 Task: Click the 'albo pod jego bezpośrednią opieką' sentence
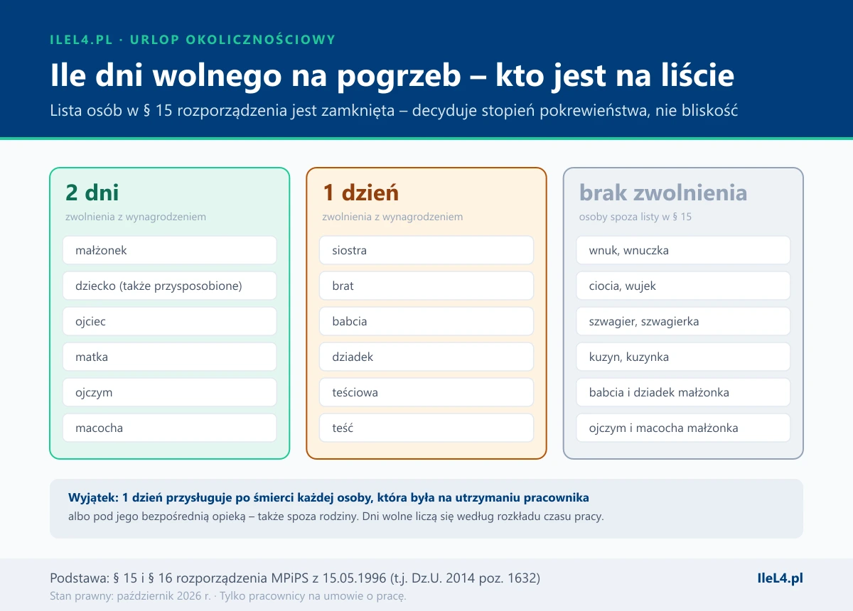336,517
